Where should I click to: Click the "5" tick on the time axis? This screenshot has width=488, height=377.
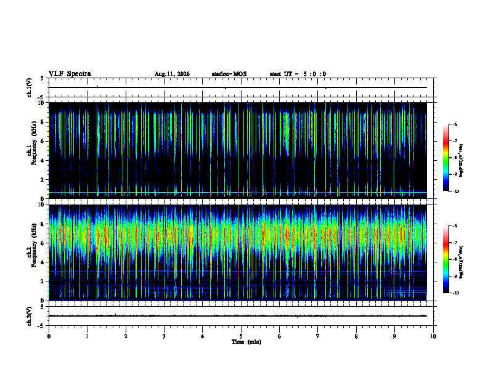pyautogui.click(x=241, y=336)
